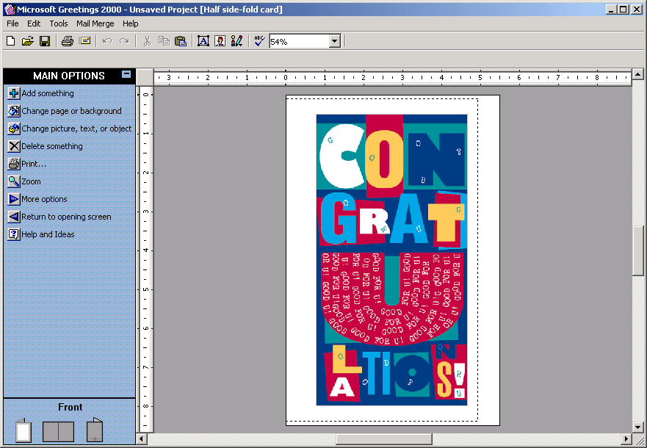This screenshot has width=647, height=448.
Task: Click the horizontal scrollbar right arrow
Action: click(626, 439)
